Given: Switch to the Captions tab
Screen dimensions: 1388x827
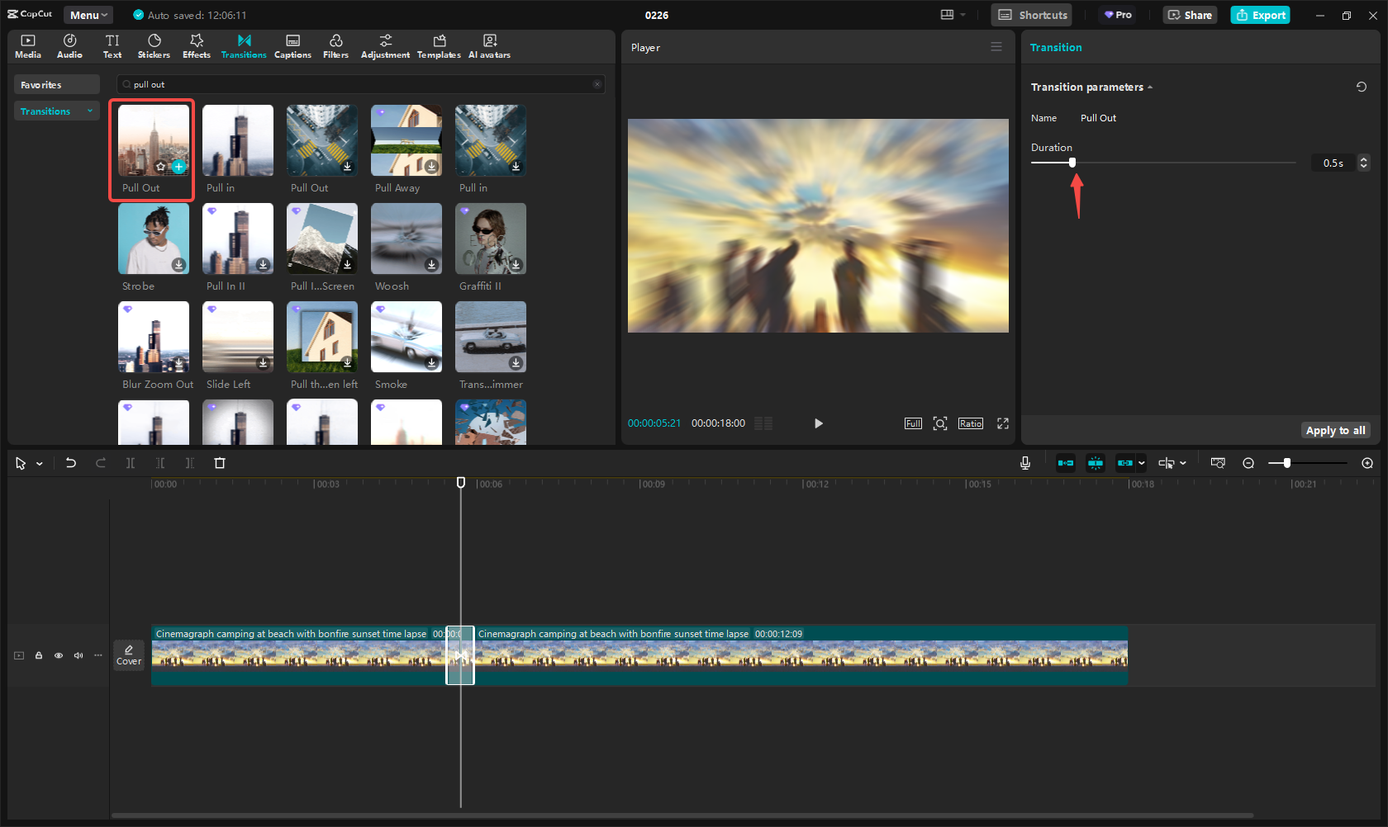Looking at the screenshot, I should 292,46.
